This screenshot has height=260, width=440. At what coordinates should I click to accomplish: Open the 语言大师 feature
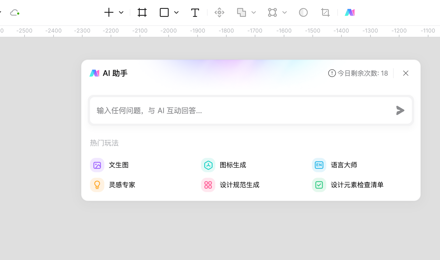[x=335, y=165]
